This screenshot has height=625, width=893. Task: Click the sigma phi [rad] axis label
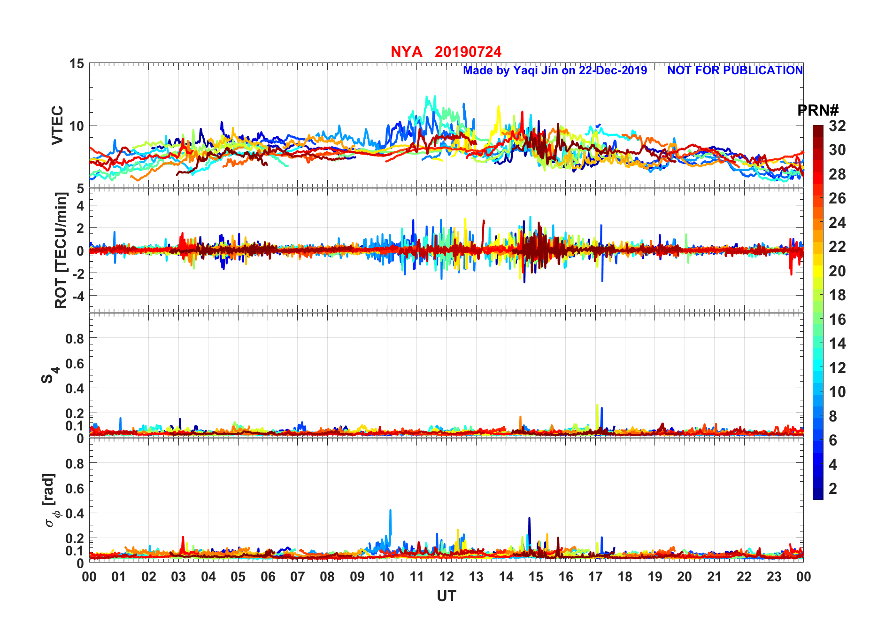click(50, 500)
